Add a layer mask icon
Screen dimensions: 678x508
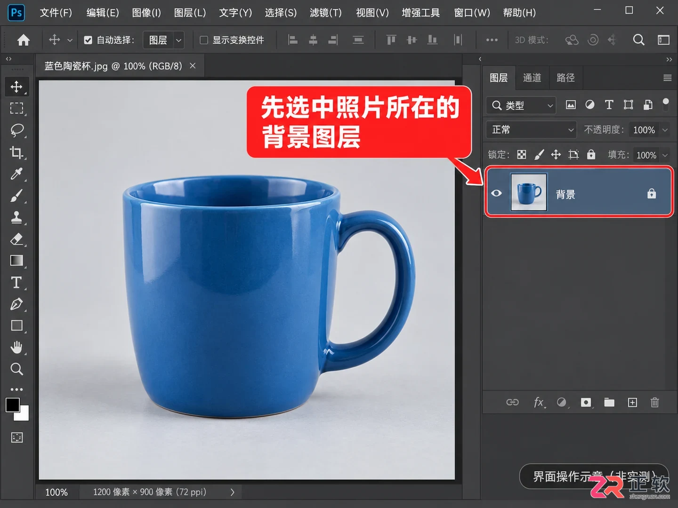(x=586, y=402)
